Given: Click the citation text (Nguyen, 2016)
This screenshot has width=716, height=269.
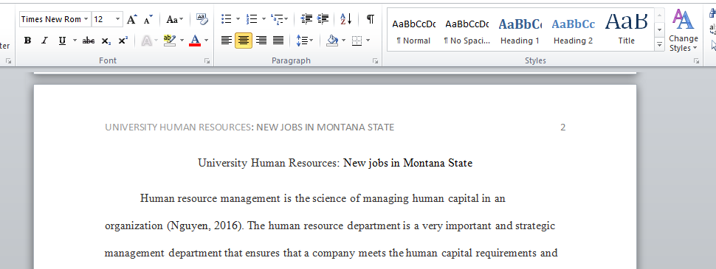Looking at the screenshot, I should point(204,226).
